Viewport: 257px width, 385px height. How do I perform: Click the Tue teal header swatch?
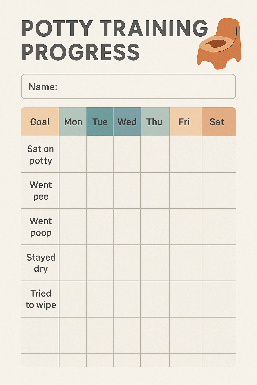[x=100, y=122]
